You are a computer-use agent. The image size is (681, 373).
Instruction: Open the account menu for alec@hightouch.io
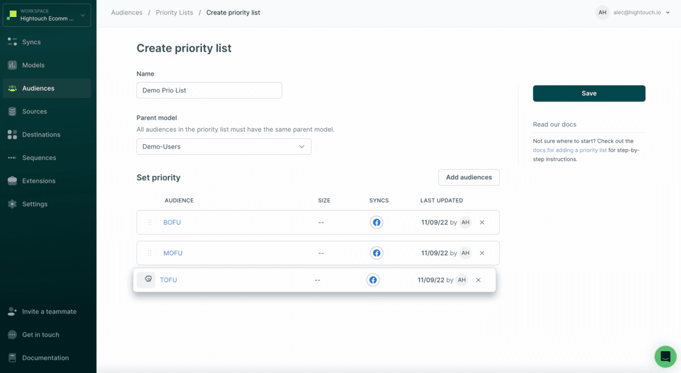tap(634, 12)
